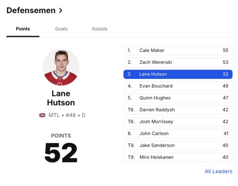Switch to the Goals tab
The width and height of the screenshot is (238, 186).
point(61,29)
